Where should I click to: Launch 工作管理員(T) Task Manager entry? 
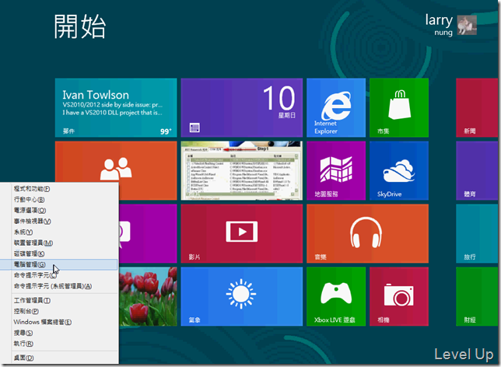(x=59, y=301)
